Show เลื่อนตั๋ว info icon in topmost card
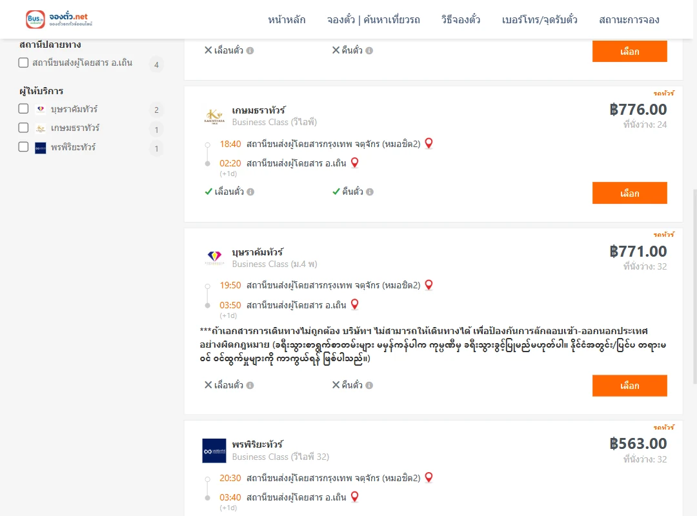This screenshot has height=516, width=697. click(250, 51)
